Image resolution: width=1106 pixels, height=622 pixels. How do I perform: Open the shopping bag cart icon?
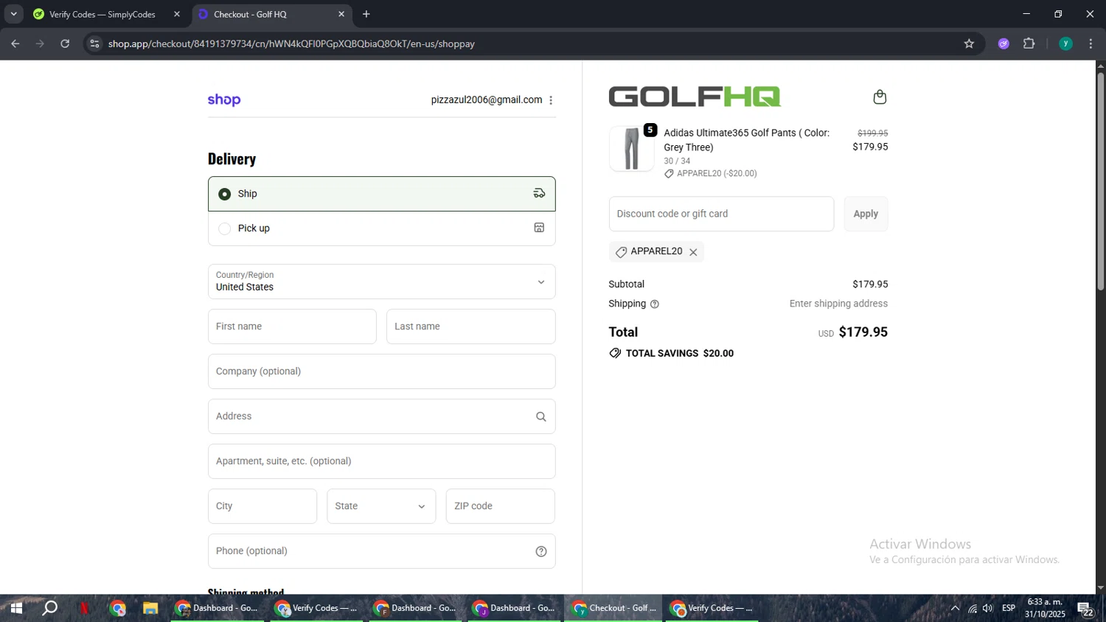pyautogui.click(x=880, y=97)
